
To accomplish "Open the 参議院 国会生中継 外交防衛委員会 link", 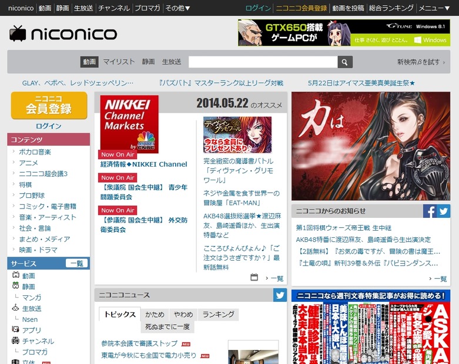I will [x=144, y=225].
